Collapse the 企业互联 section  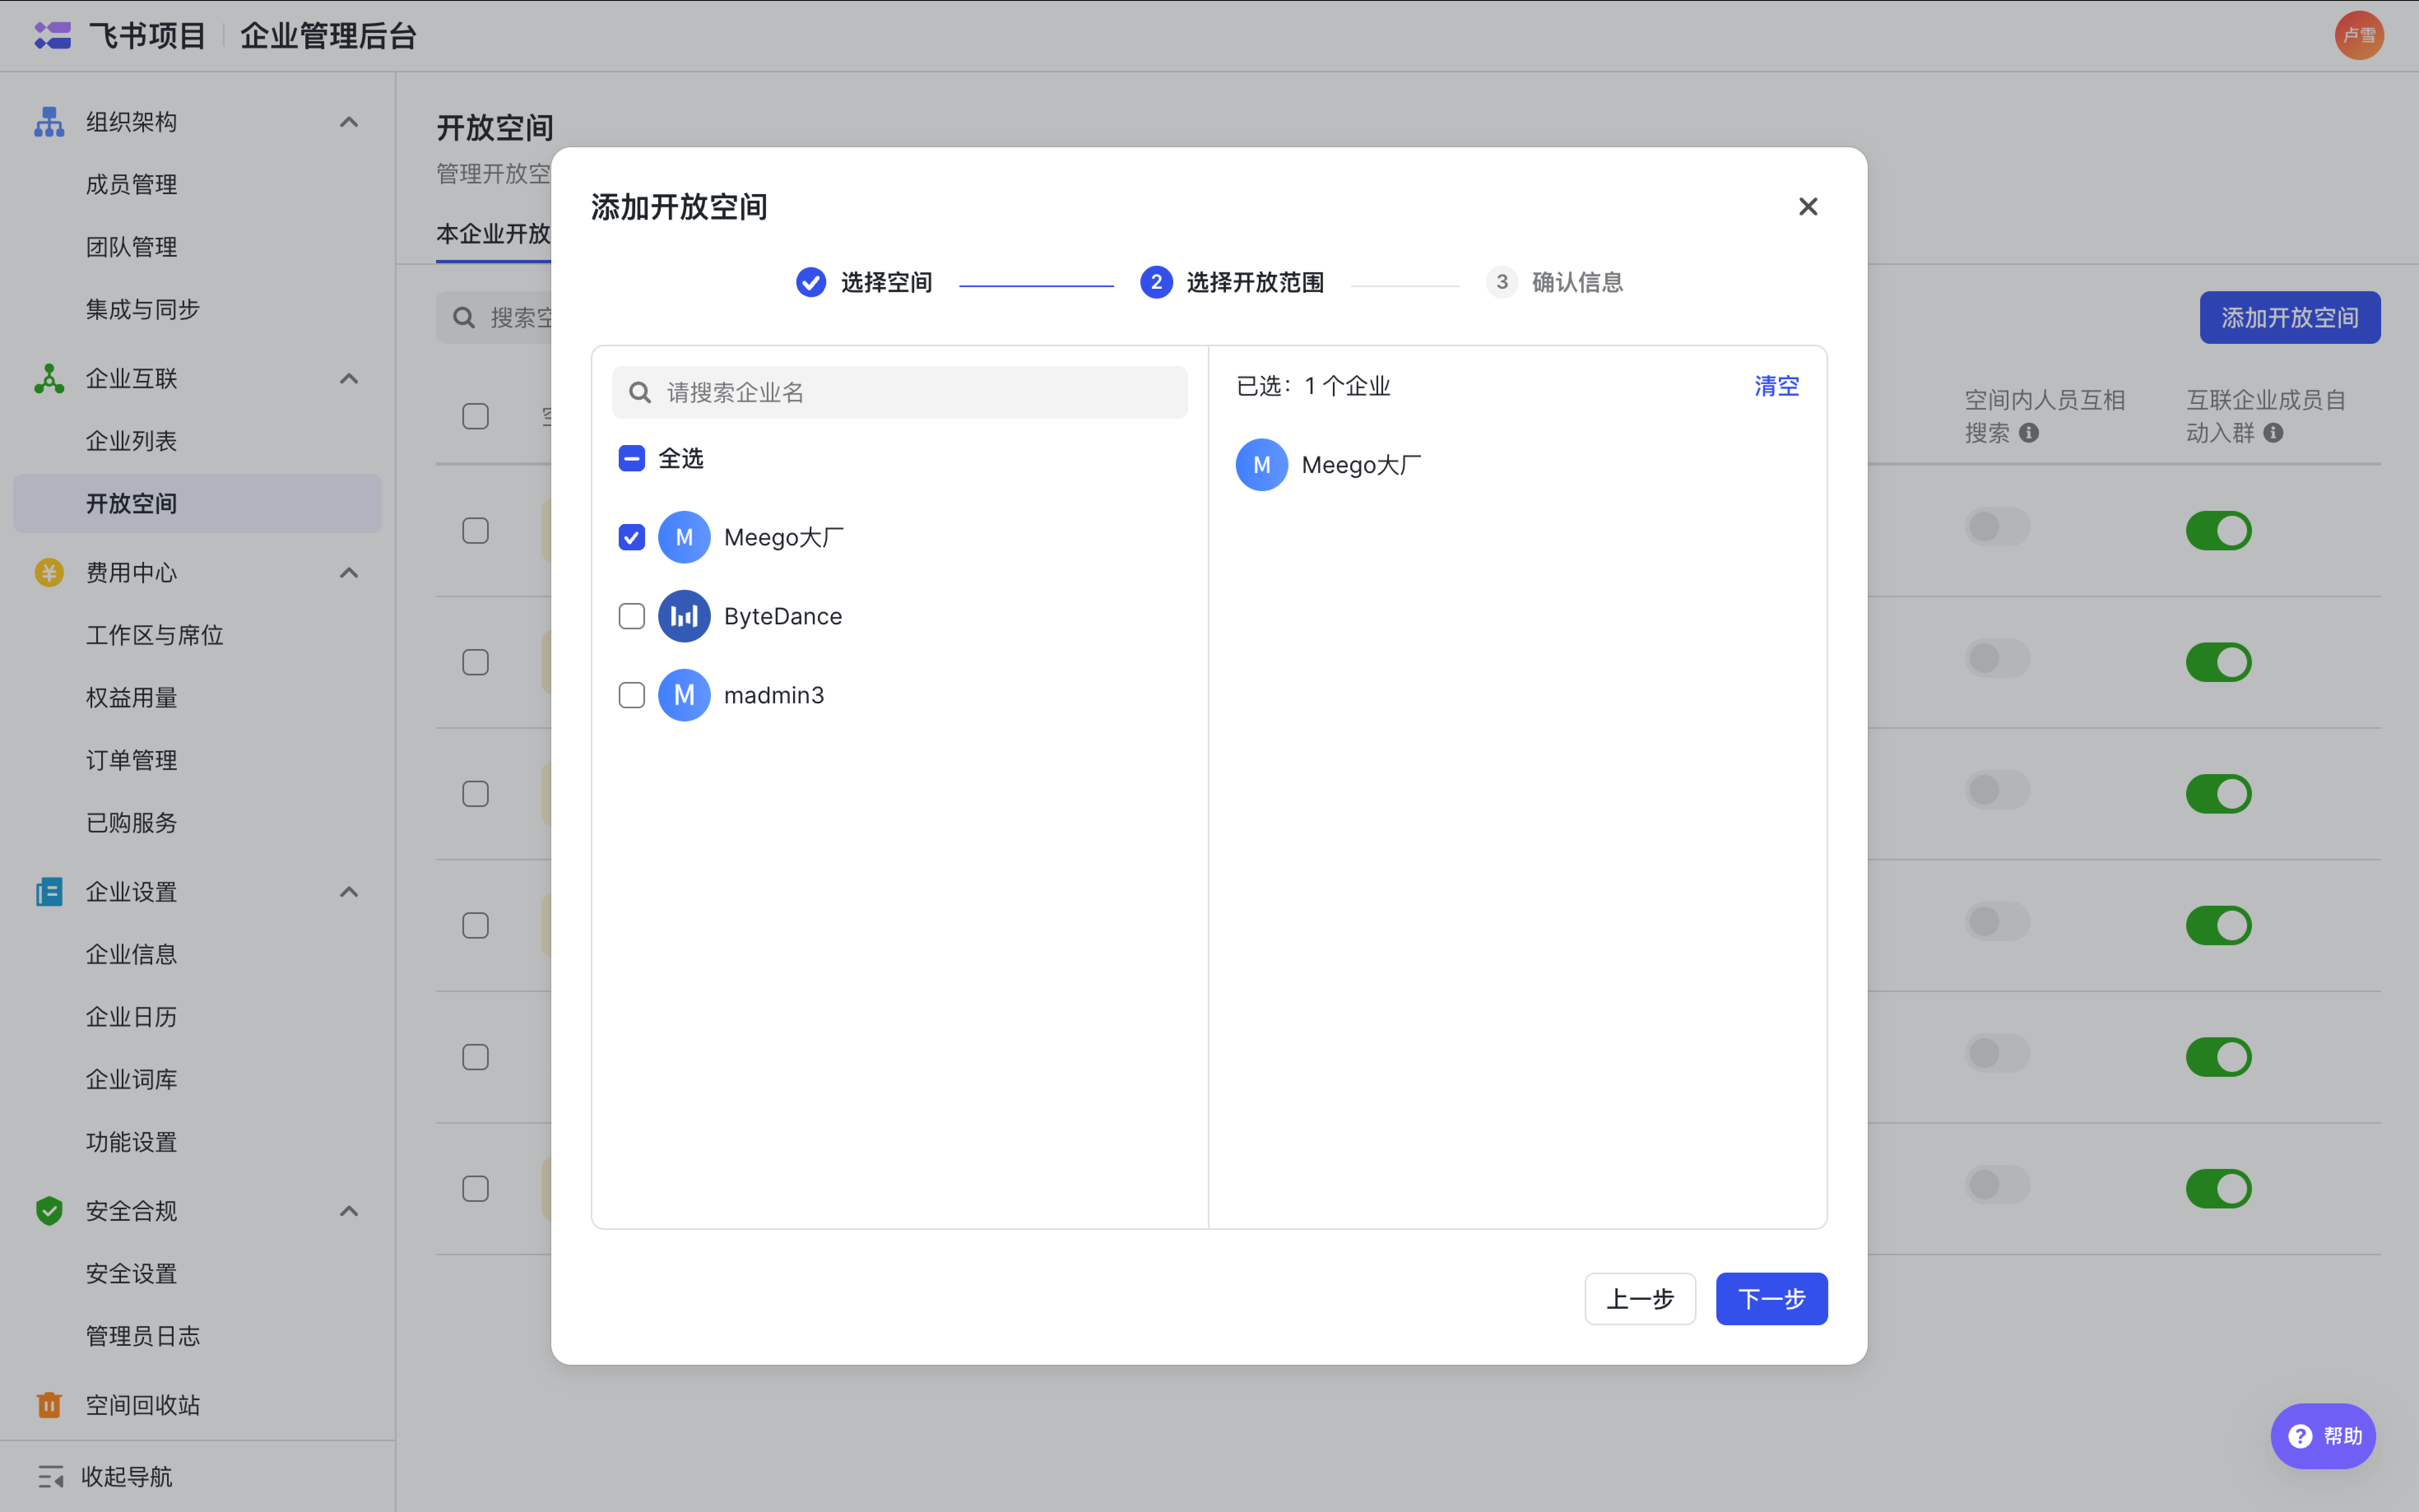tap(349, 378)
